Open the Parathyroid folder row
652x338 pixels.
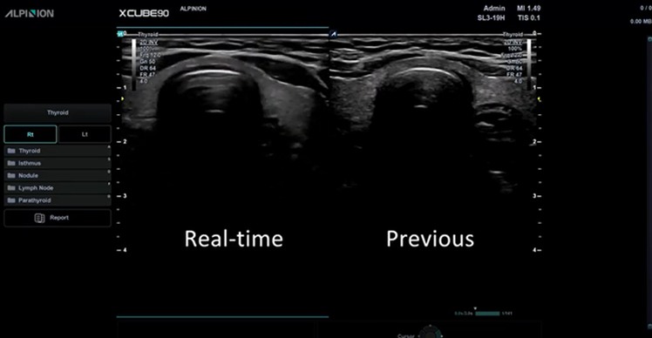[58, 200]
